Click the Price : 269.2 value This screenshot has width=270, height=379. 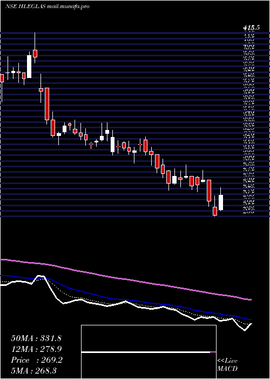click(x=37, y=360)
